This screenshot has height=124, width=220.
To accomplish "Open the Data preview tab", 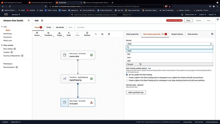I will tap(192, 34).
